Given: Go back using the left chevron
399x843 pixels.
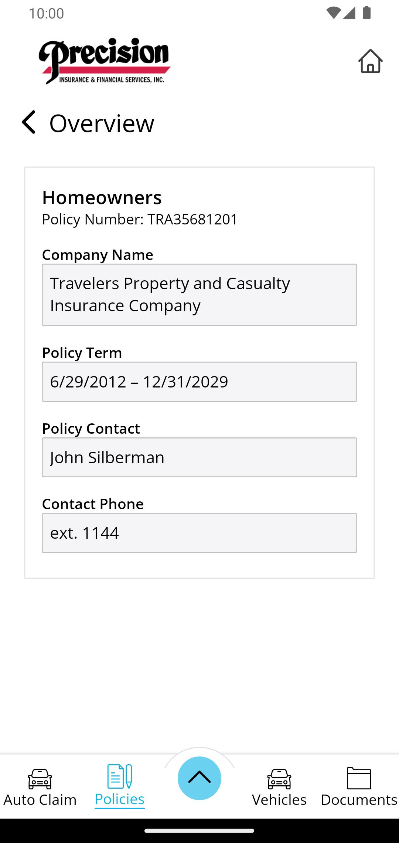Looking at the screenshot, I should (x=29, y=122).
